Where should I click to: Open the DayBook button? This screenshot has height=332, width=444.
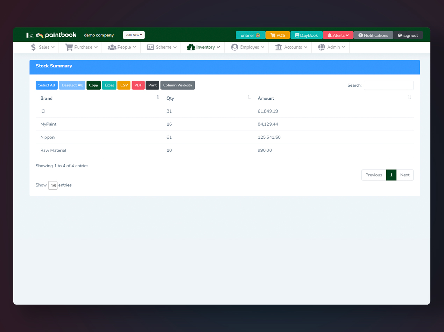pyautogui.click(x=306, y=35)
